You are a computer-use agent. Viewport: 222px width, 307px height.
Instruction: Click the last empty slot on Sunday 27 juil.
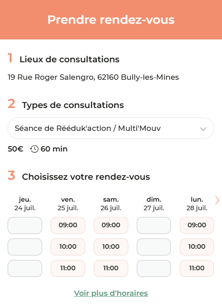[x=154, y=268]
